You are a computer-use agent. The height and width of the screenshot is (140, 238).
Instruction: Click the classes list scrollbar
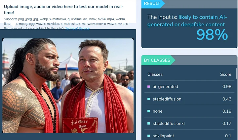pyautogui.click(x=236, y=74)
